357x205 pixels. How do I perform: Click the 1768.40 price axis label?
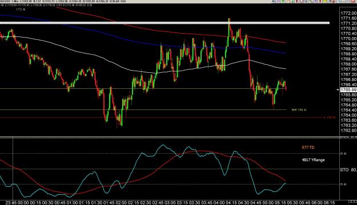coord(348,59)
